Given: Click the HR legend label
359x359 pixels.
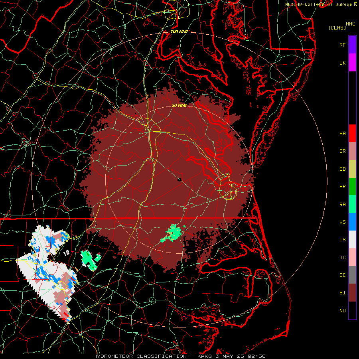Looking at the screenshot, I should (x=342, y=187).
